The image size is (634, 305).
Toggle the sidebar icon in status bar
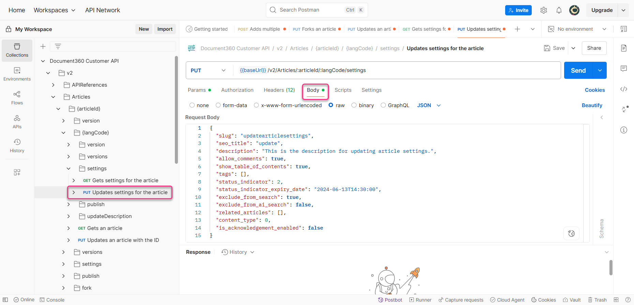[5, 300]
